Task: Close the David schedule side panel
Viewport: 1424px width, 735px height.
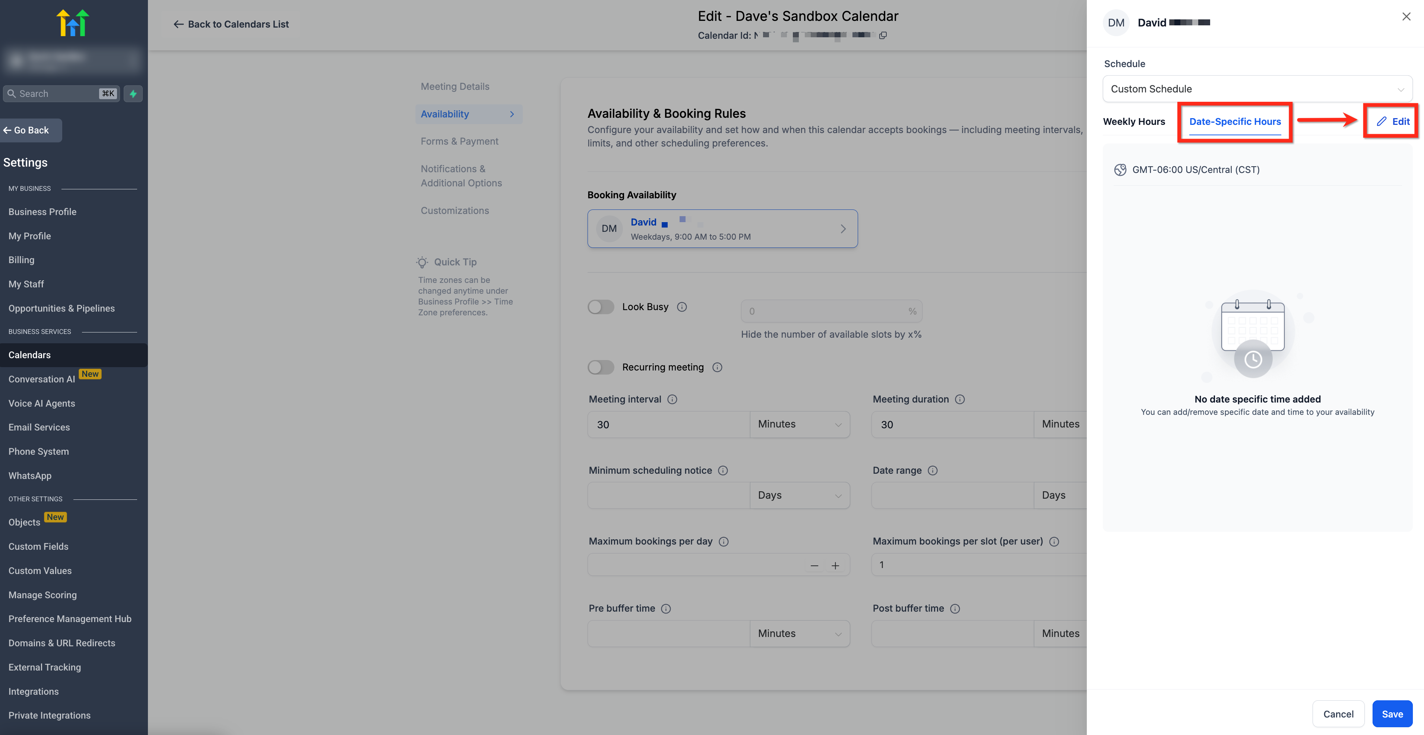Action: [x=1406, y=17]
